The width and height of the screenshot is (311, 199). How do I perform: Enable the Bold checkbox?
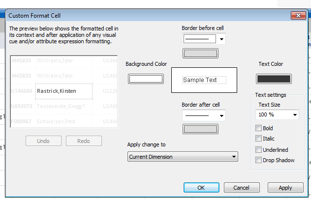point(259,128)
